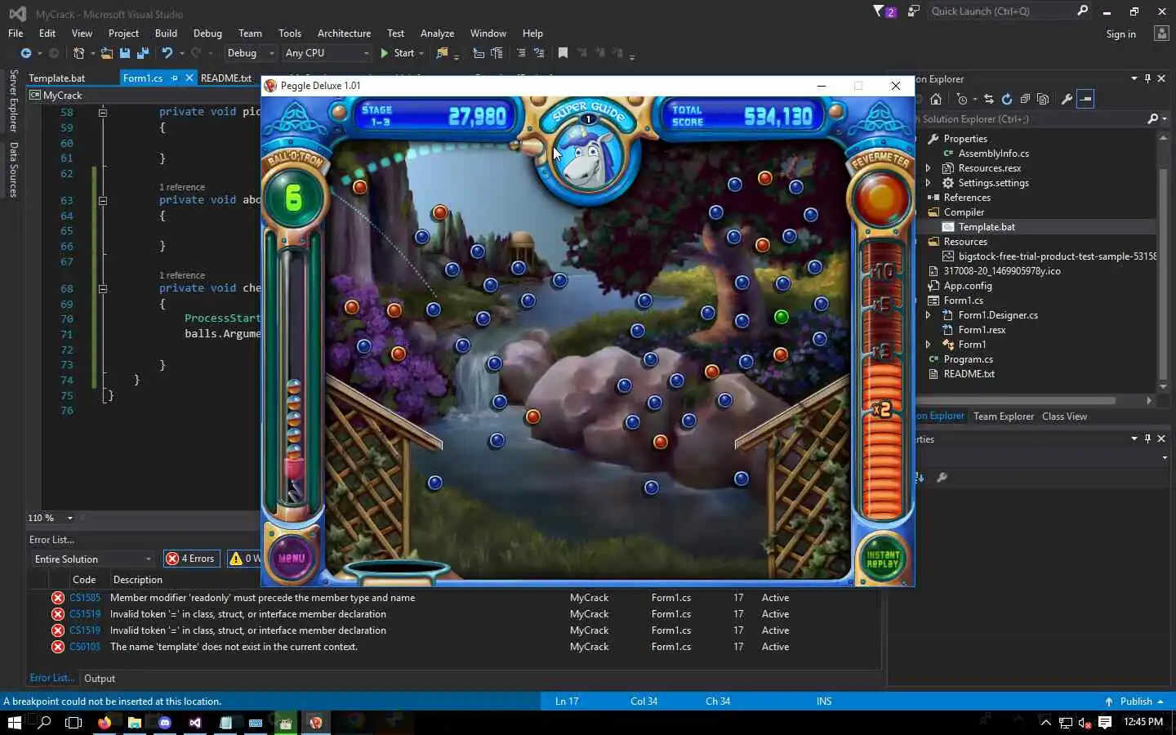The height and width of the screenshot is (735, 1176).
Task: Switch to the Template.bat editor tab
Action: pyautogui.click(x=57, y=78)
